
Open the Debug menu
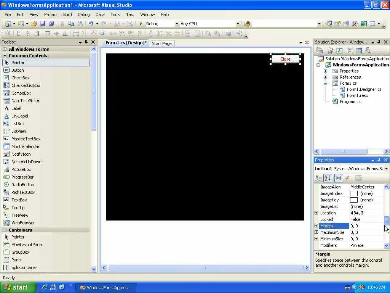[x=83, y=14]
